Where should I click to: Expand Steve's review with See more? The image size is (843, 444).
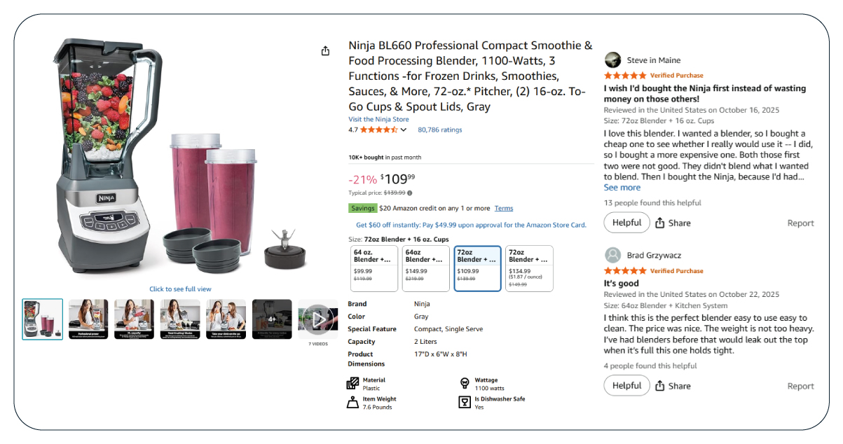[622, 188]
